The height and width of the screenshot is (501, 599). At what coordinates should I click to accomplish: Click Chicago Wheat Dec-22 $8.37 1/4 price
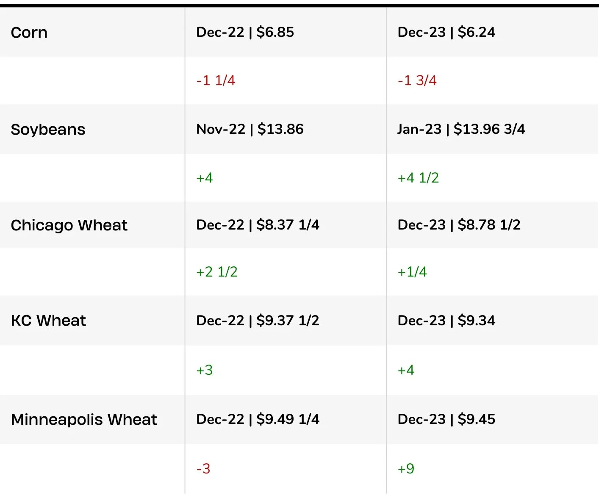(258, 225)
